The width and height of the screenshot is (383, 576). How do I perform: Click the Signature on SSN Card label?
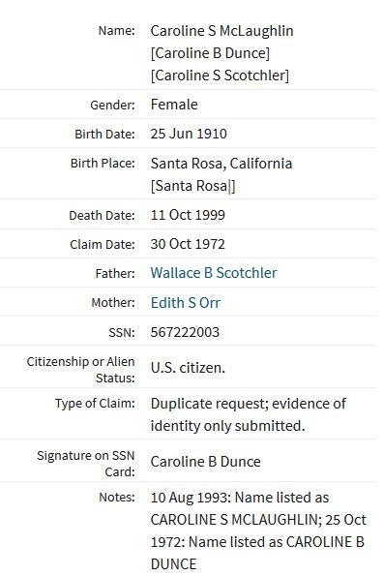[86, 464]
